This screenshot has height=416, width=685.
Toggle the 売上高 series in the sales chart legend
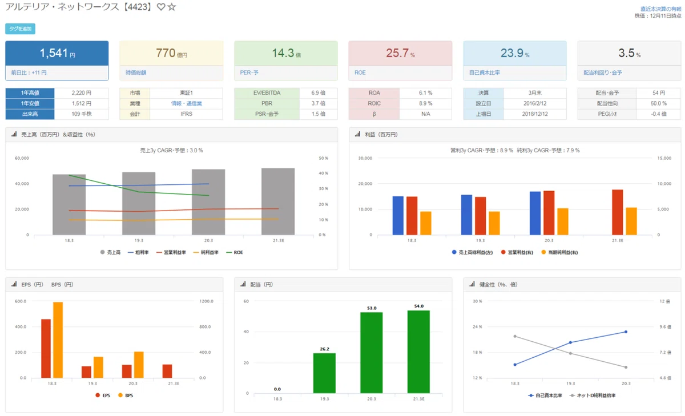point(110,252)
